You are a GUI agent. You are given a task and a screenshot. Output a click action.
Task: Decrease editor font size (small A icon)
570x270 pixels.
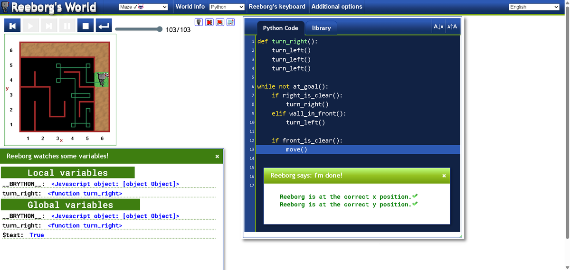(438, 27)
